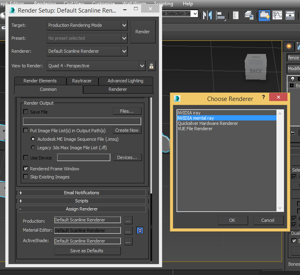Open the Scripting menu
Image resolution: width=300 pixels, height=275 pixels.
coord(164,4)
